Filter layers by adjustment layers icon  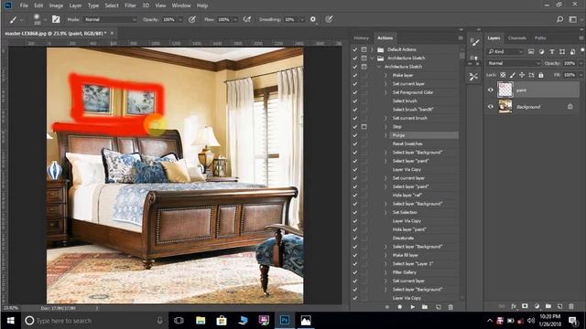tap(541, 51)
